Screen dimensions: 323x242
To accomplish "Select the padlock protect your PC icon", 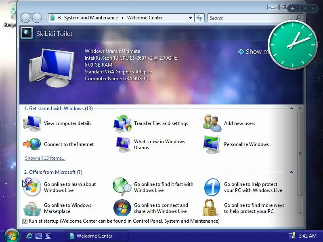I will pos(209,207).
